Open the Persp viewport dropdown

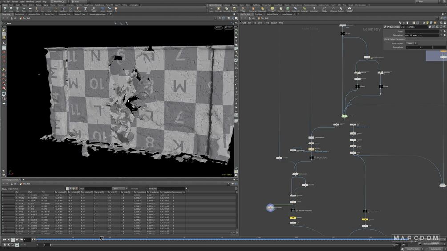coord(219,28)
